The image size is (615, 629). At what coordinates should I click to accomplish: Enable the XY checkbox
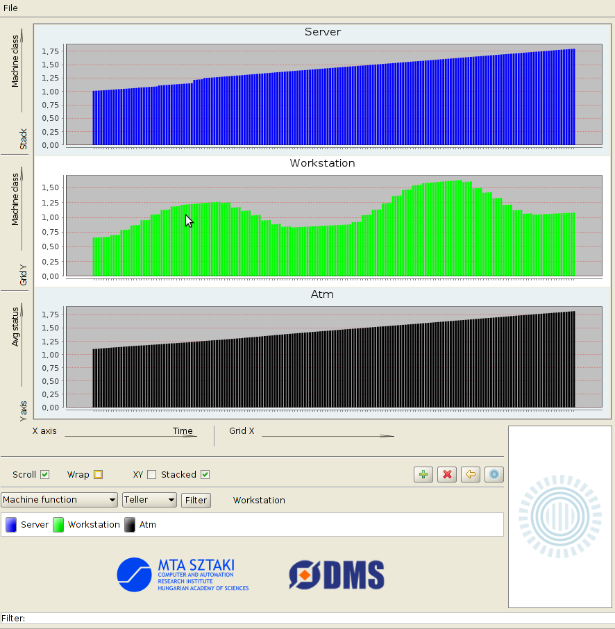point(151,475)
